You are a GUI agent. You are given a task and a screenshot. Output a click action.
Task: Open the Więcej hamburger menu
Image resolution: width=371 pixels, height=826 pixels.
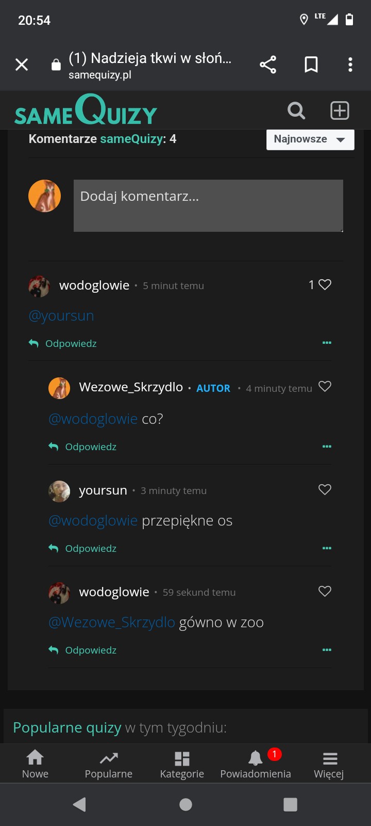pos(329,764)
